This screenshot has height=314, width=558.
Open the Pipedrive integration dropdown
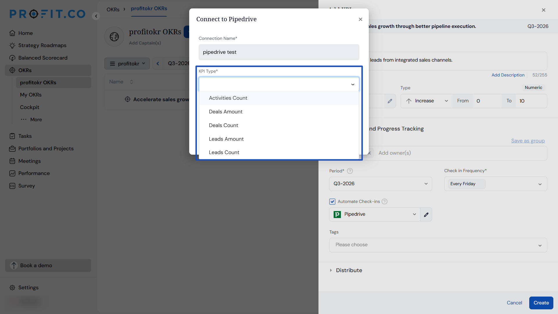(x=375, y=214)
